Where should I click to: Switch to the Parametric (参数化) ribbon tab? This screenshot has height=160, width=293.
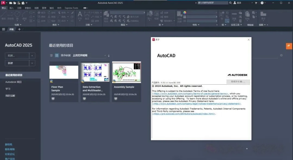(x=28, y=8)
